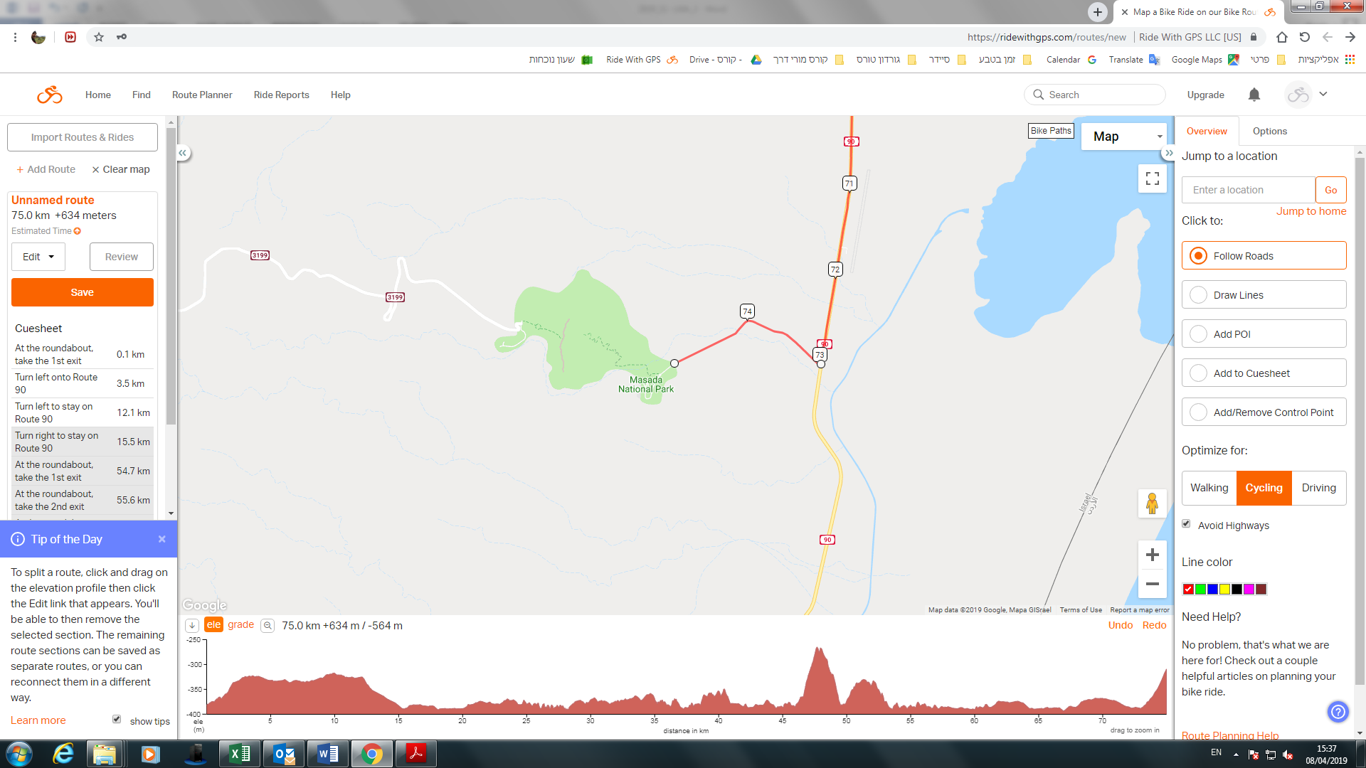
Task: Select the Draw Lines option
Action: pyautogui.click(x=1264, y=295)
